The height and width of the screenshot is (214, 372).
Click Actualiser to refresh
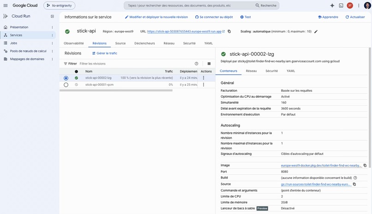(x=355, y=17)
